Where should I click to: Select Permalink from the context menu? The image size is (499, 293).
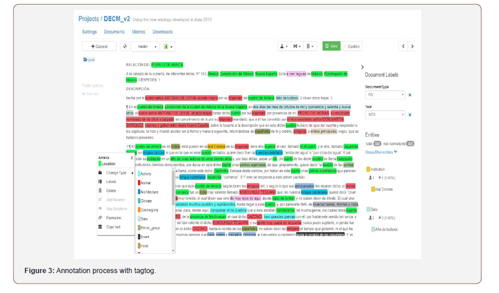(x=114, y=218)
